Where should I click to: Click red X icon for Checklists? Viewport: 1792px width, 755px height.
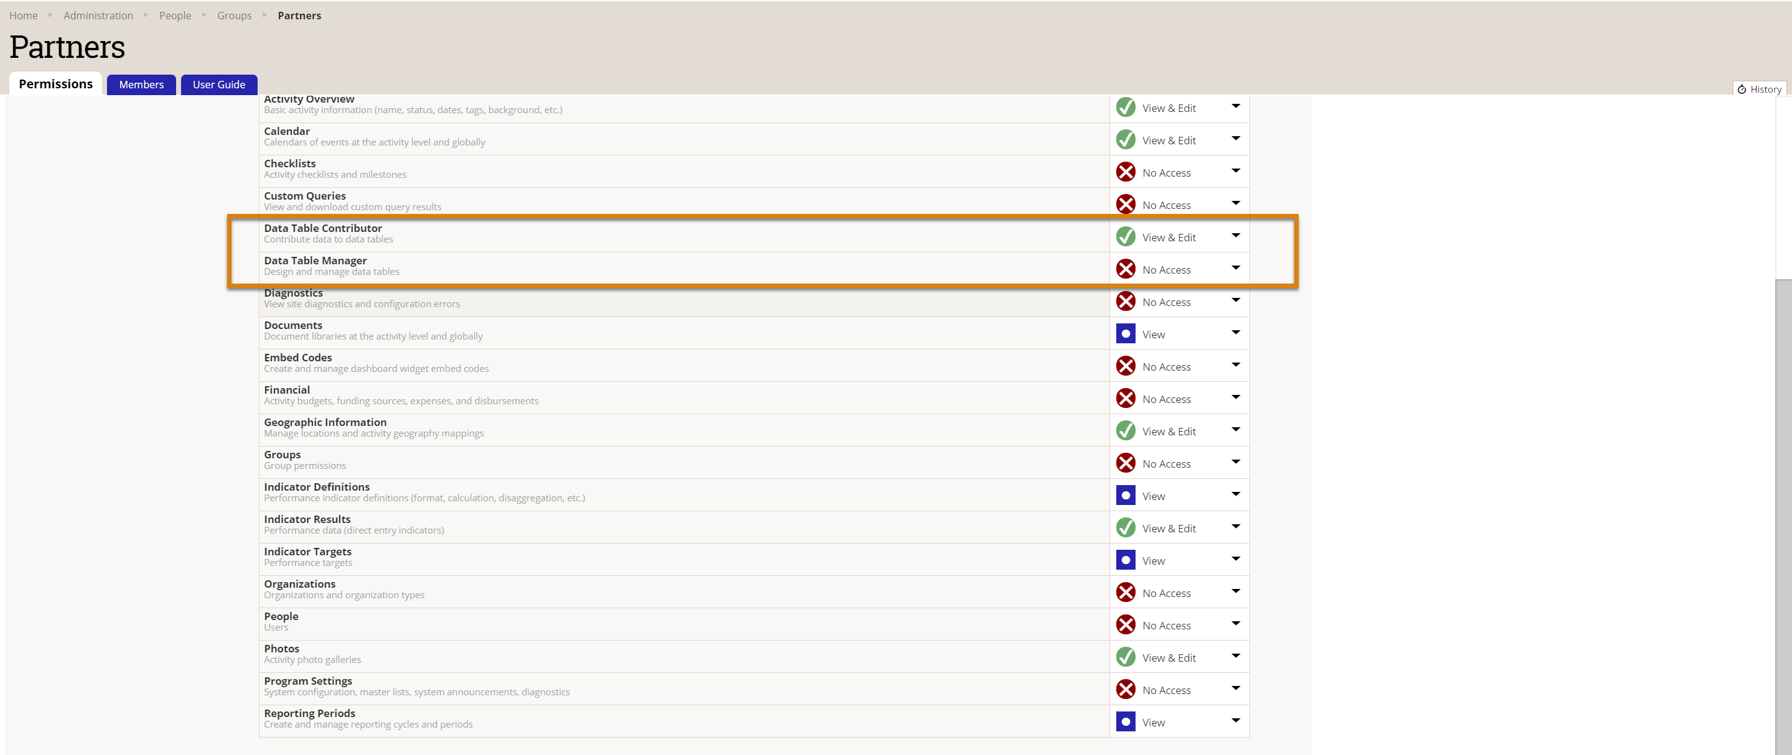point(1125,172)
